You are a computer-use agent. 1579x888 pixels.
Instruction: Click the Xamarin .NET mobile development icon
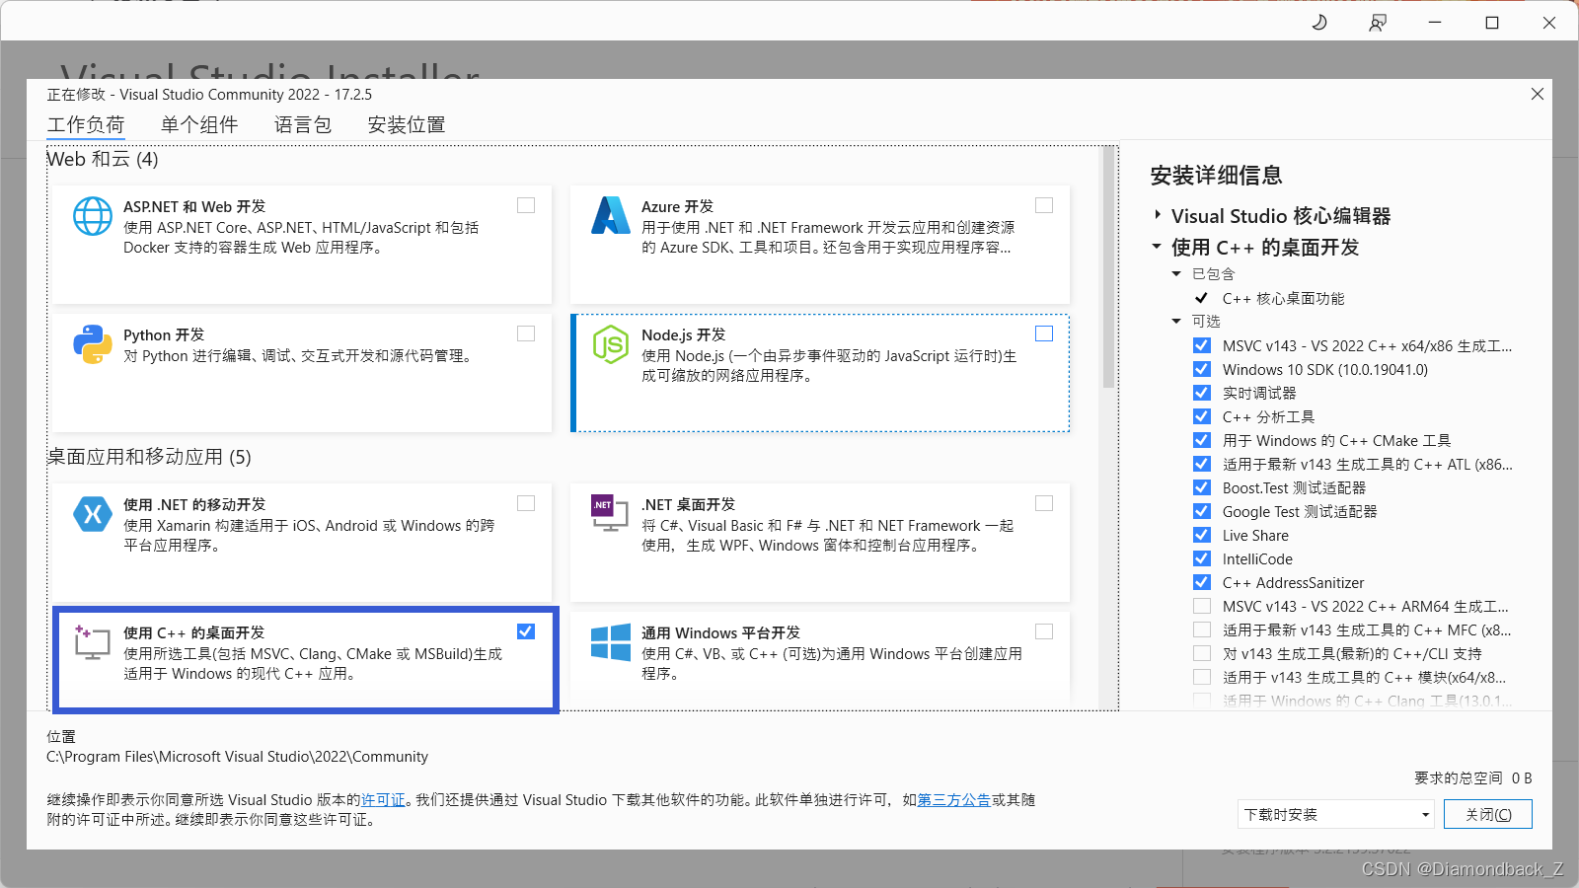[x=93, y=514]
